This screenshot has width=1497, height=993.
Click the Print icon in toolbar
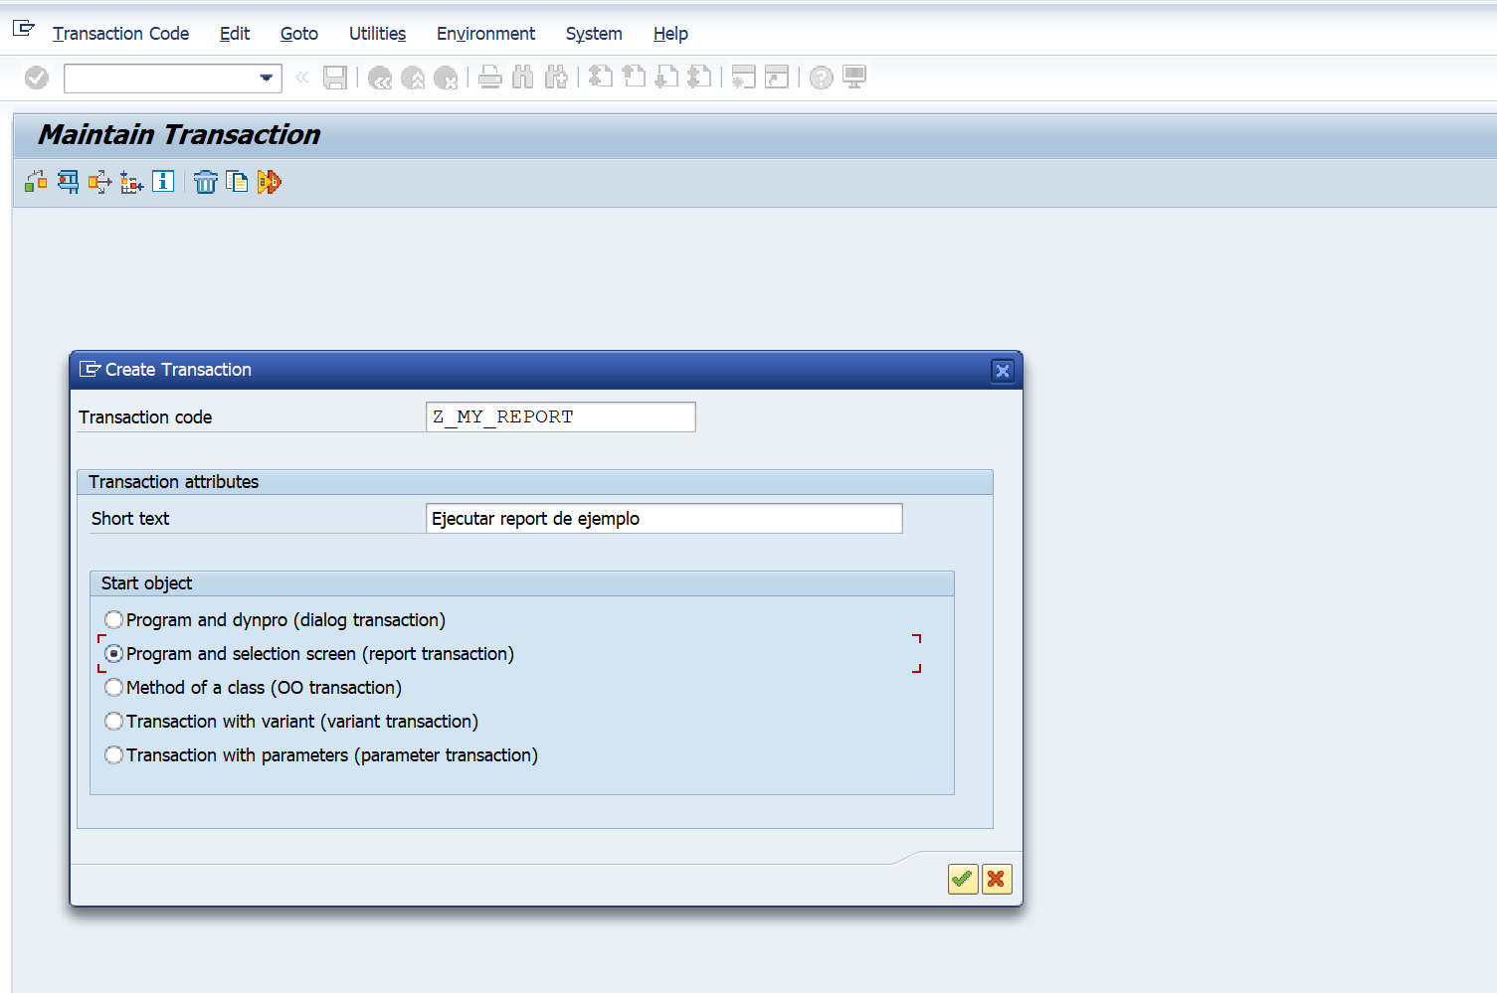[x=489, y=78]
